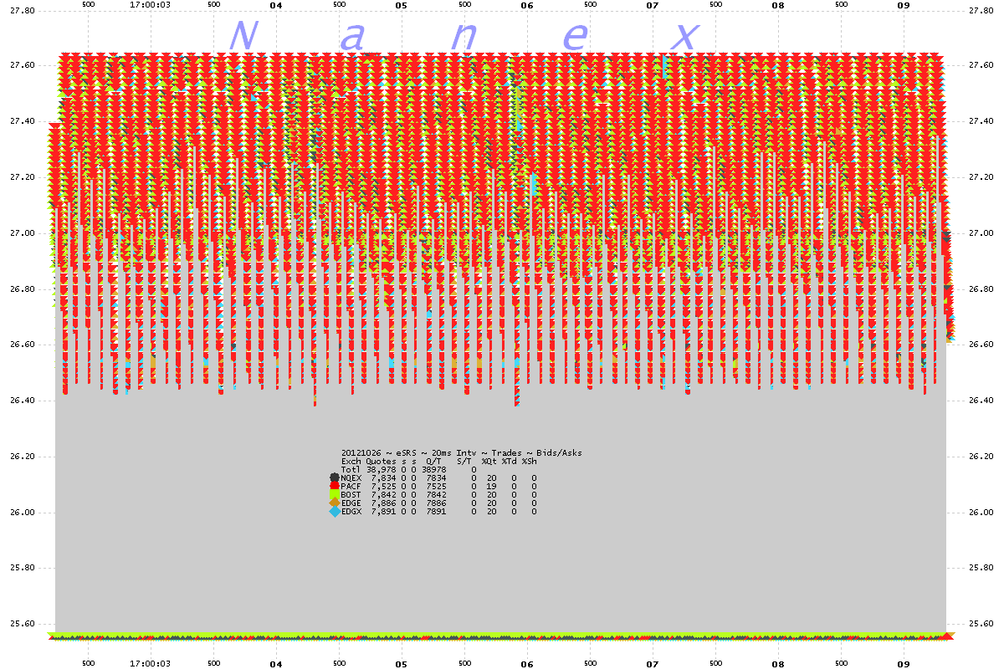Viewport: 1004px width, 669px height.
Task: Select the 27.20 label on the right price axis
Action: coord(981,178)
